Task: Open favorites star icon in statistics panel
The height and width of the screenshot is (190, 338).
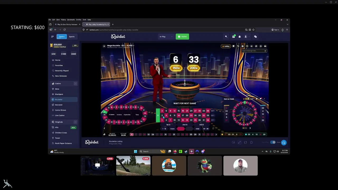Action: pos(257,99)
